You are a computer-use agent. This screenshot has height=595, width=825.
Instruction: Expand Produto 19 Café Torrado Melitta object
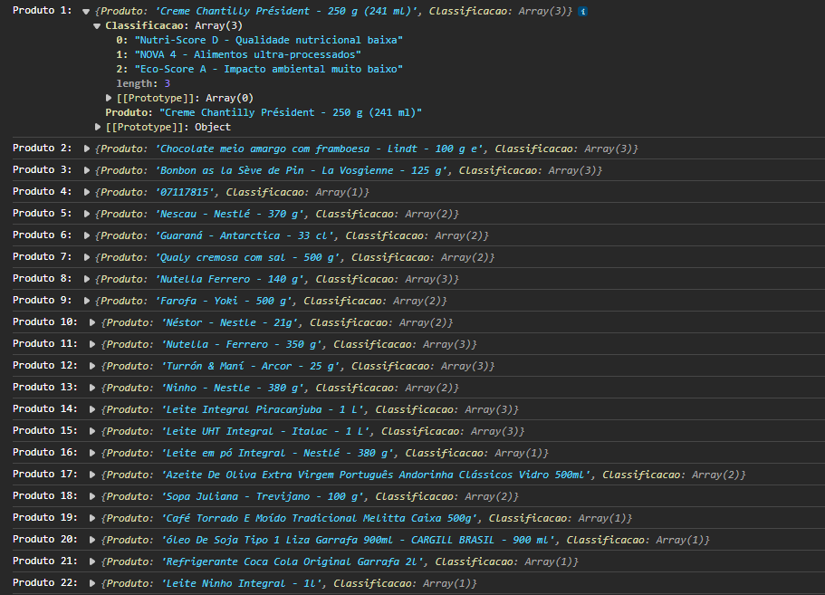pos(92,518)
